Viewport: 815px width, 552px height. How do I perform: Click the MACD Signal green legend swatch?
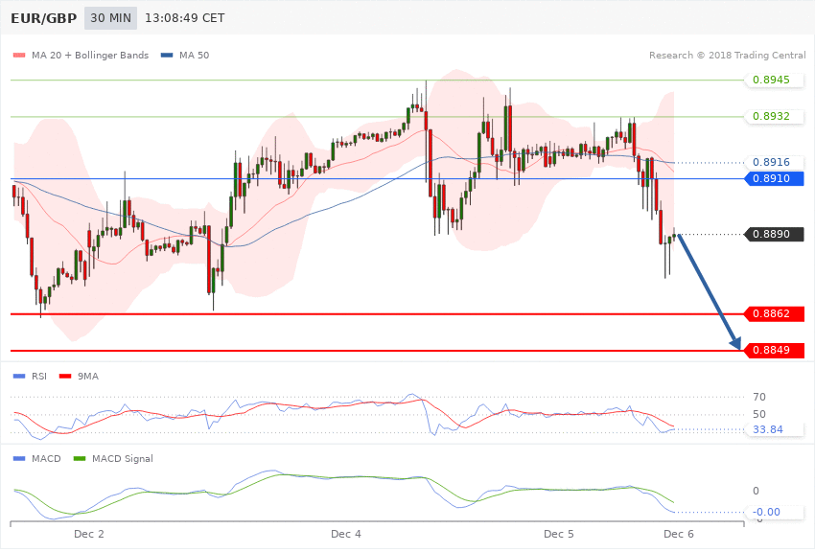pyautogui.click(x=80, y=458)
